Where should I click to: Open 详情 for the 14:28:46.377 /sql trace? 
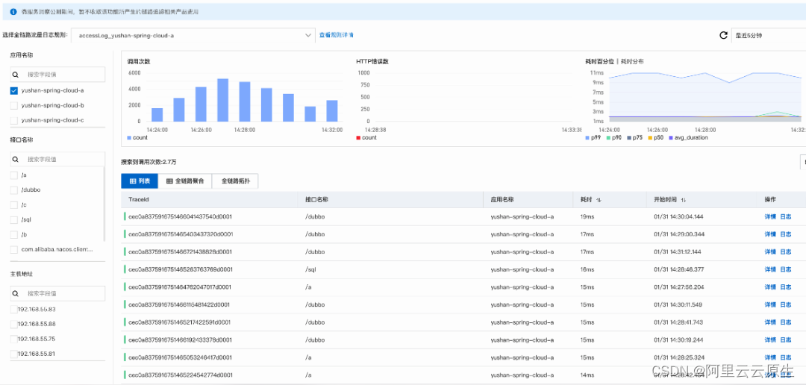pos(770,269)
